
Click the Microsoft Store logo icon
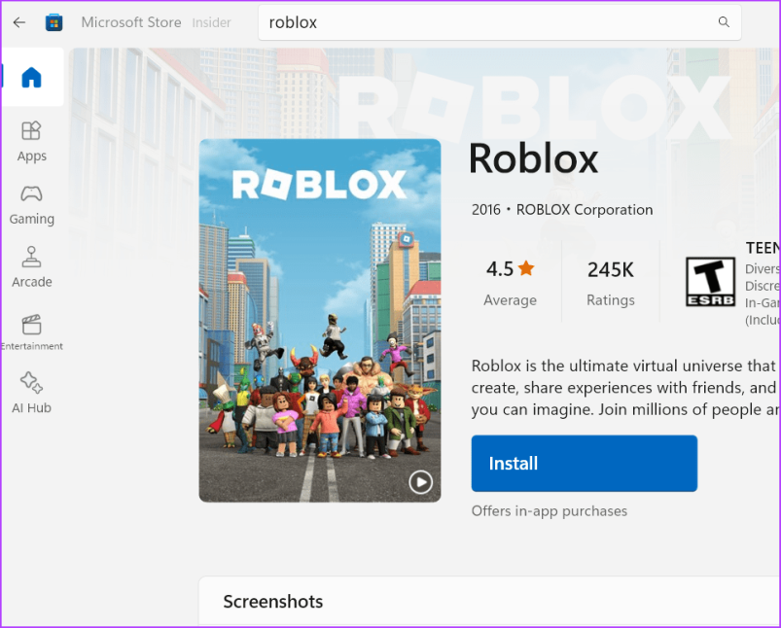tap(54, 22)
